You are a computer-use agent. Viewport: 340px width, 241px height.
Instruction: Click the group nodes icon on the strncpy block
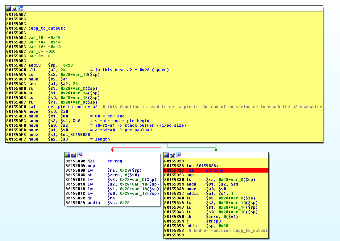[178, 155]
